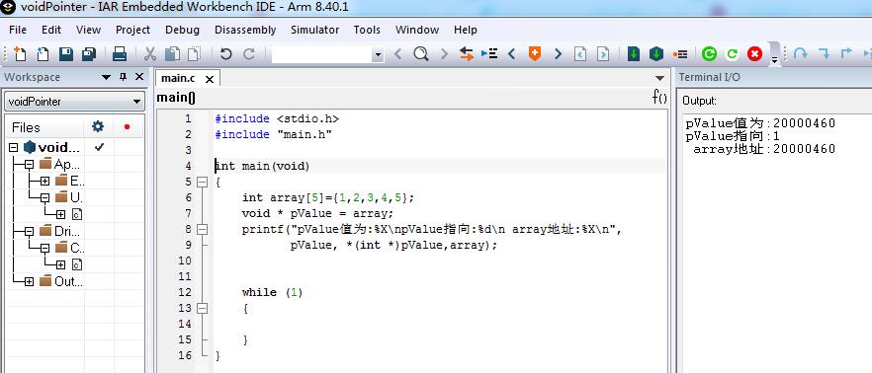This screenshot has width=872, height=373.
Task: Toggle bookmark with the orange shield icon
Action: pos(535,54)
